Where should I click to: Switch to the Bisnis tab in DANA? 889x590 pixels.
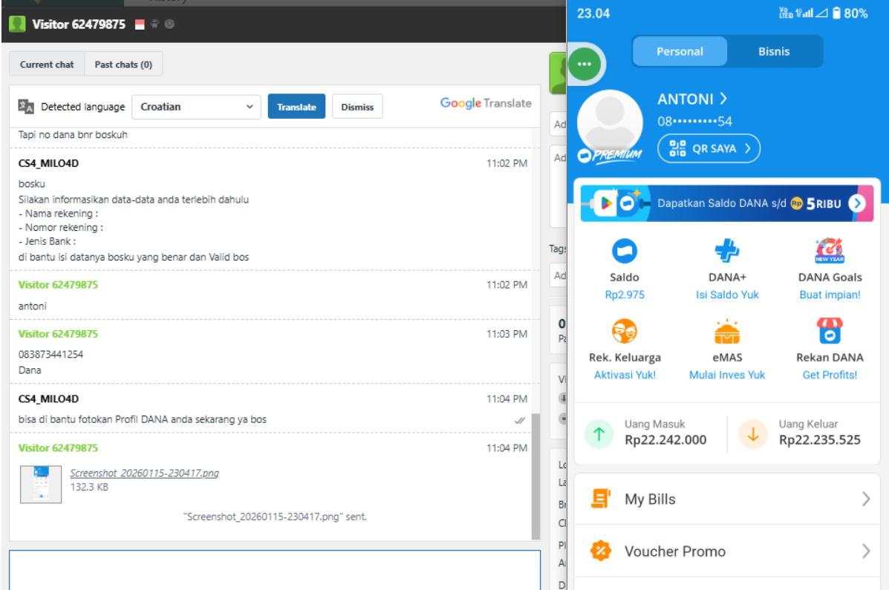[x=774, y=51]
